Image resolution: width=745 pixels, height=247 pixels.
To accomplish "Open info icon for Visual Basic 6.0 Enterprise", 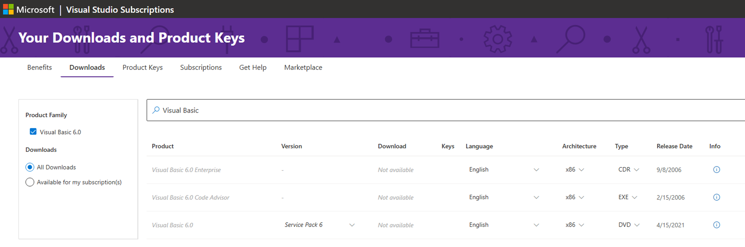I will click(x=717, y=170).
